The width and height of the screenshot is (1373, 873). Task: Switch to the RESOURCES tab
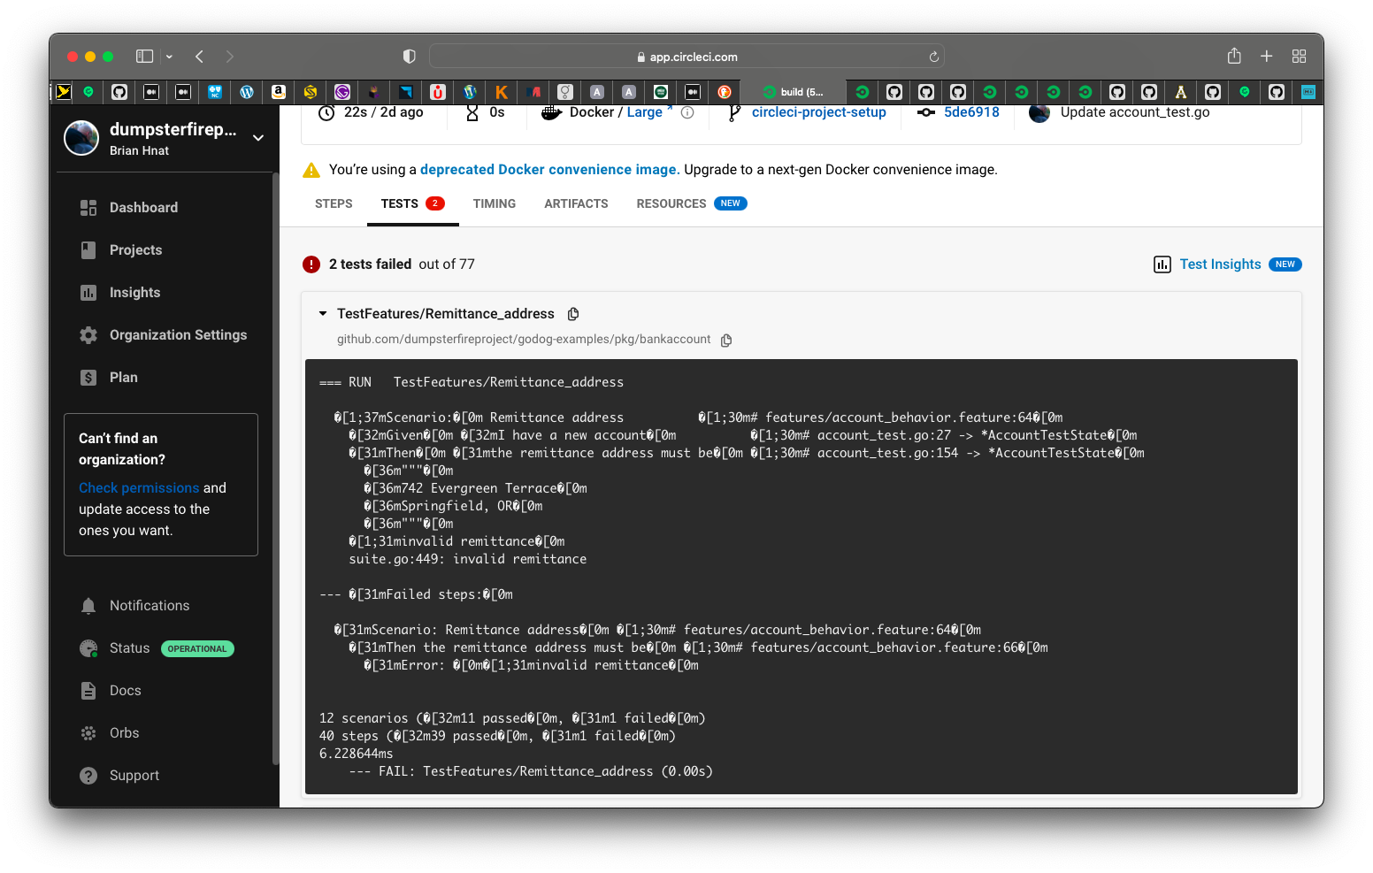692,203
